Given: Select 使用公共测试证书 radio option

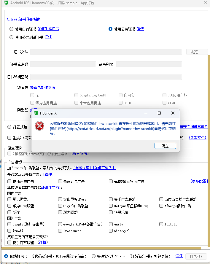Looking at the screenshot, I should coord(12,37).
